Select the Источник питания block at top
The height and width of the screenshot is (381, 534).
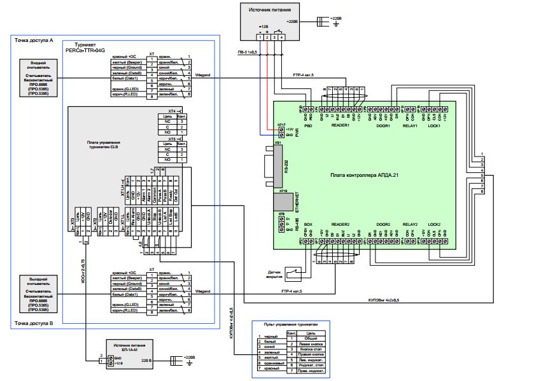[x=270, y=22]
